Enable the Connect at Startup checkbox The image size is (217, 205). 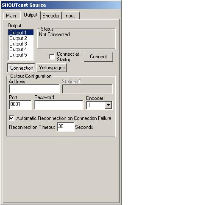[x=52, y=57]
